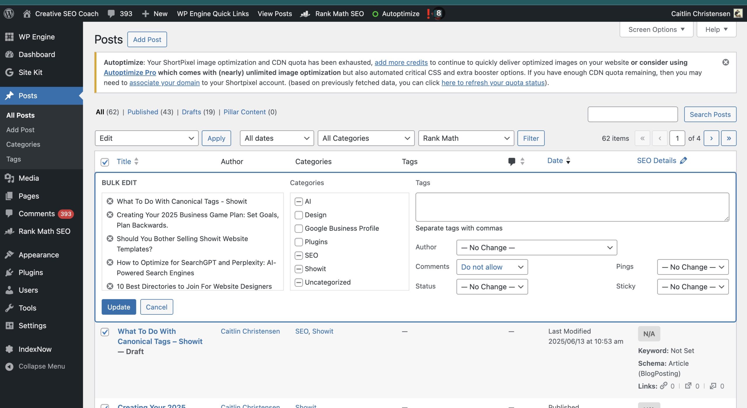Click the 'add more credits' link

tap(401, 62)
